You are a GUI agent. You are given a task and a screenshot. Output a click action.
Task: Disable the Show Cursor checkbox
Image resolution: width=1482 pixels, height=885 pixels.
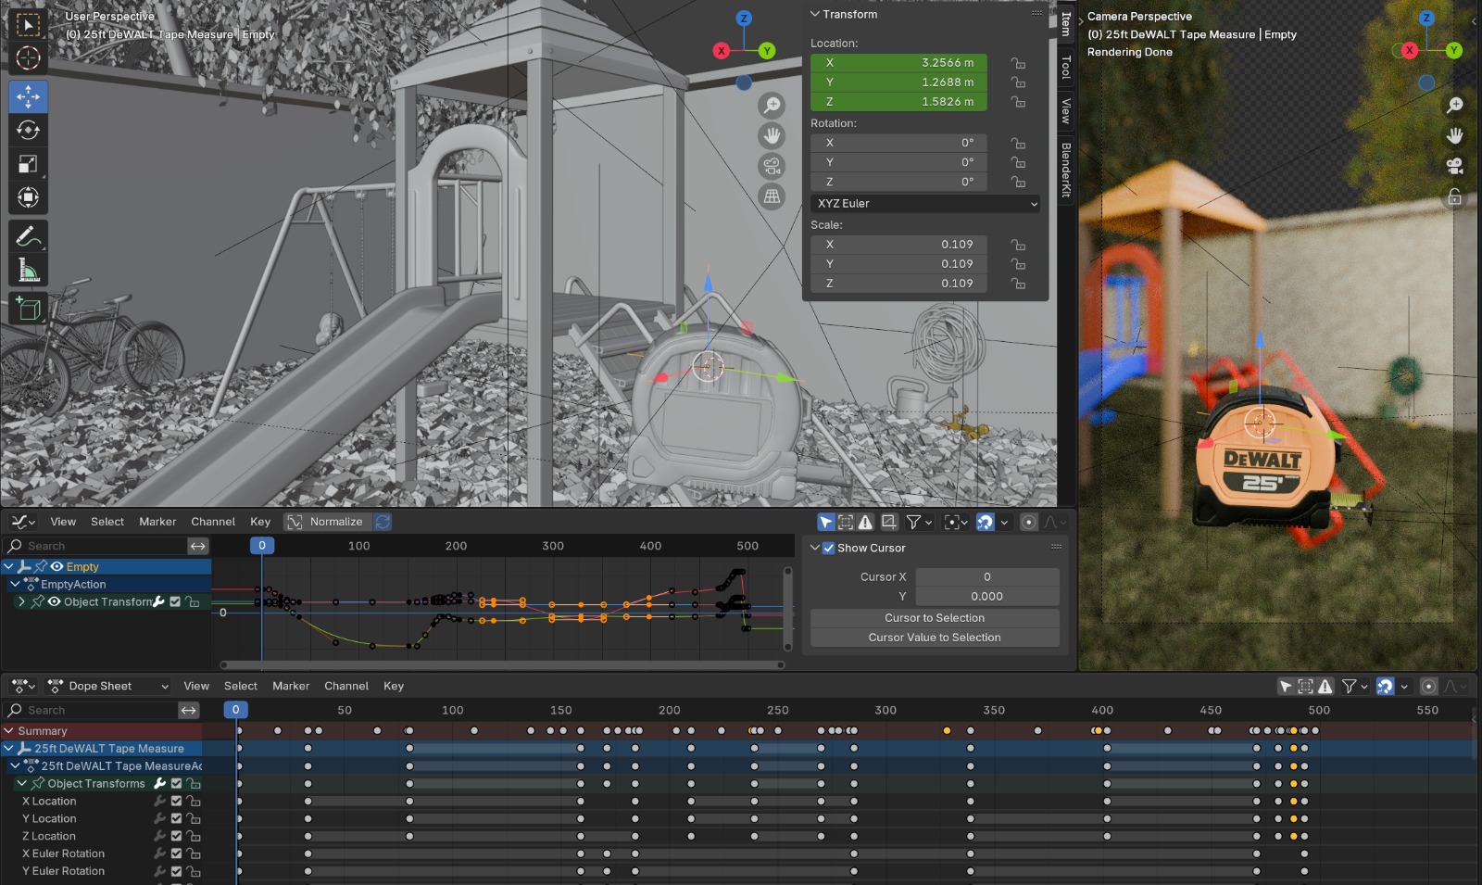click(827, 548)
